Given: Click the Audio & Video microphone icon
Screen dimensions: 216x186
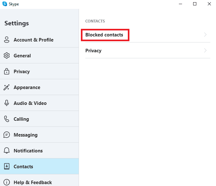Looking at the screenshot, I should tap(7, 103).
